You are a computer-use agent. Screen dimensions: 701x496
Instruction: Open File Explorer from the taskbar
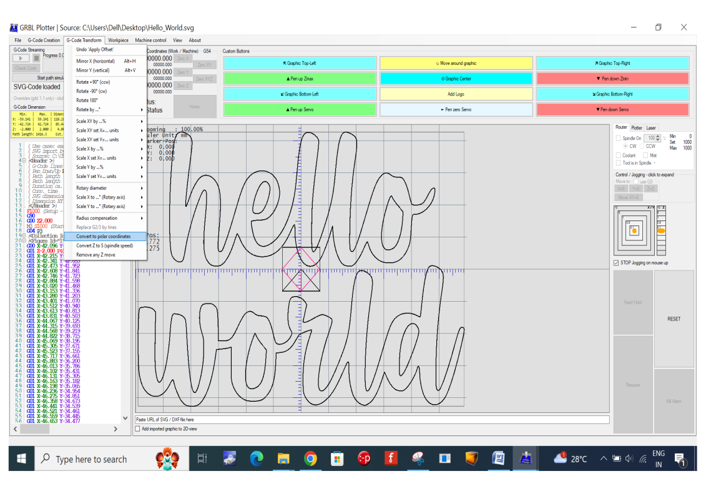tap(283, 459)
